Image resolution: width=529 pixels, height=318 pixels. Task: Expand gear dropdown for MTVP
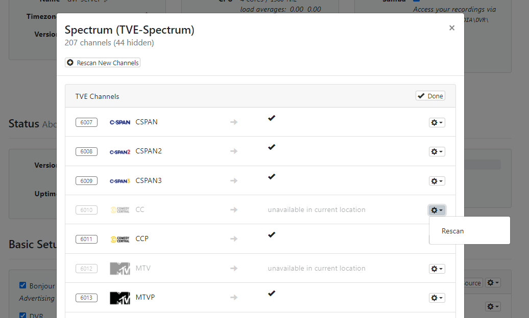click(x=437, y=298)
